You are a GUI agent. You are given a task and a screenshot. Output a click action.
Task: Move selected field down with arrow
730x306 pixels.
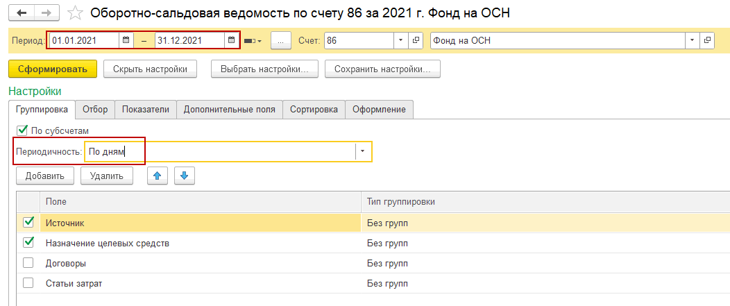click(185, 176)
